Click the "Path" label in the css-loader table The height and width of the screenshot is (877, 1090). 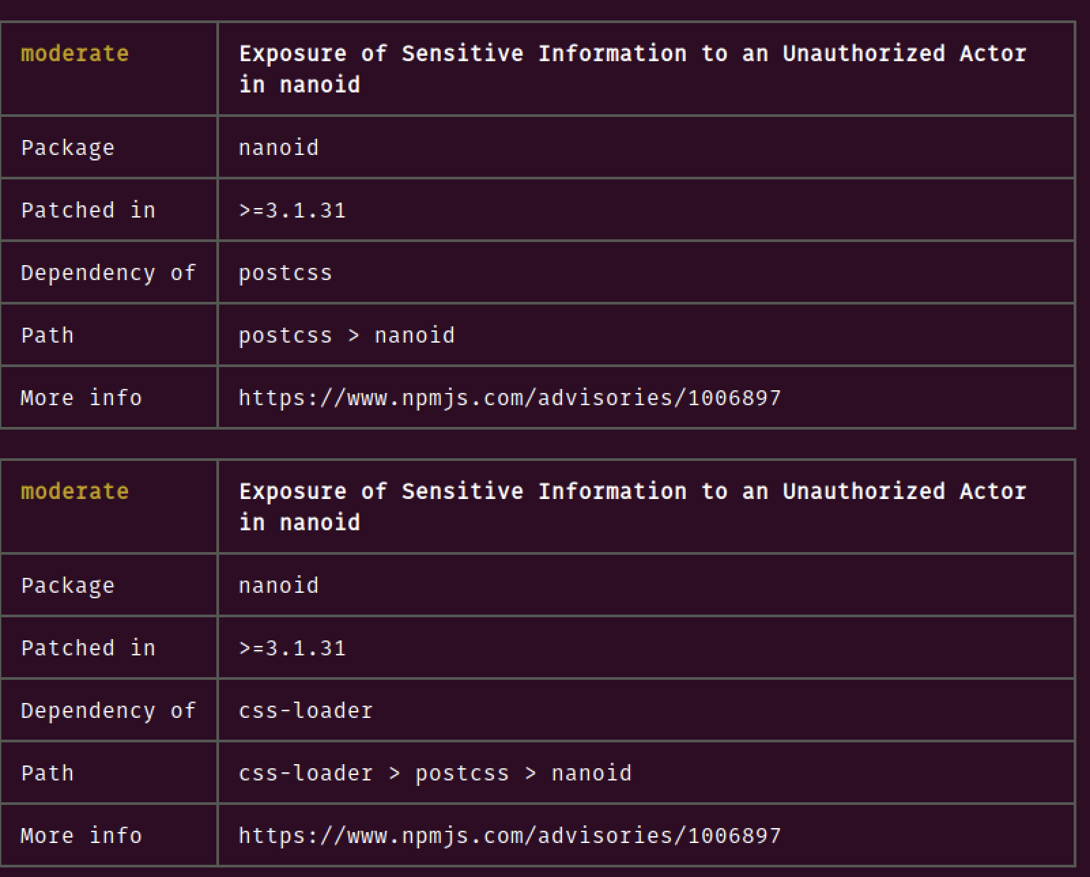tap(48, 773)
